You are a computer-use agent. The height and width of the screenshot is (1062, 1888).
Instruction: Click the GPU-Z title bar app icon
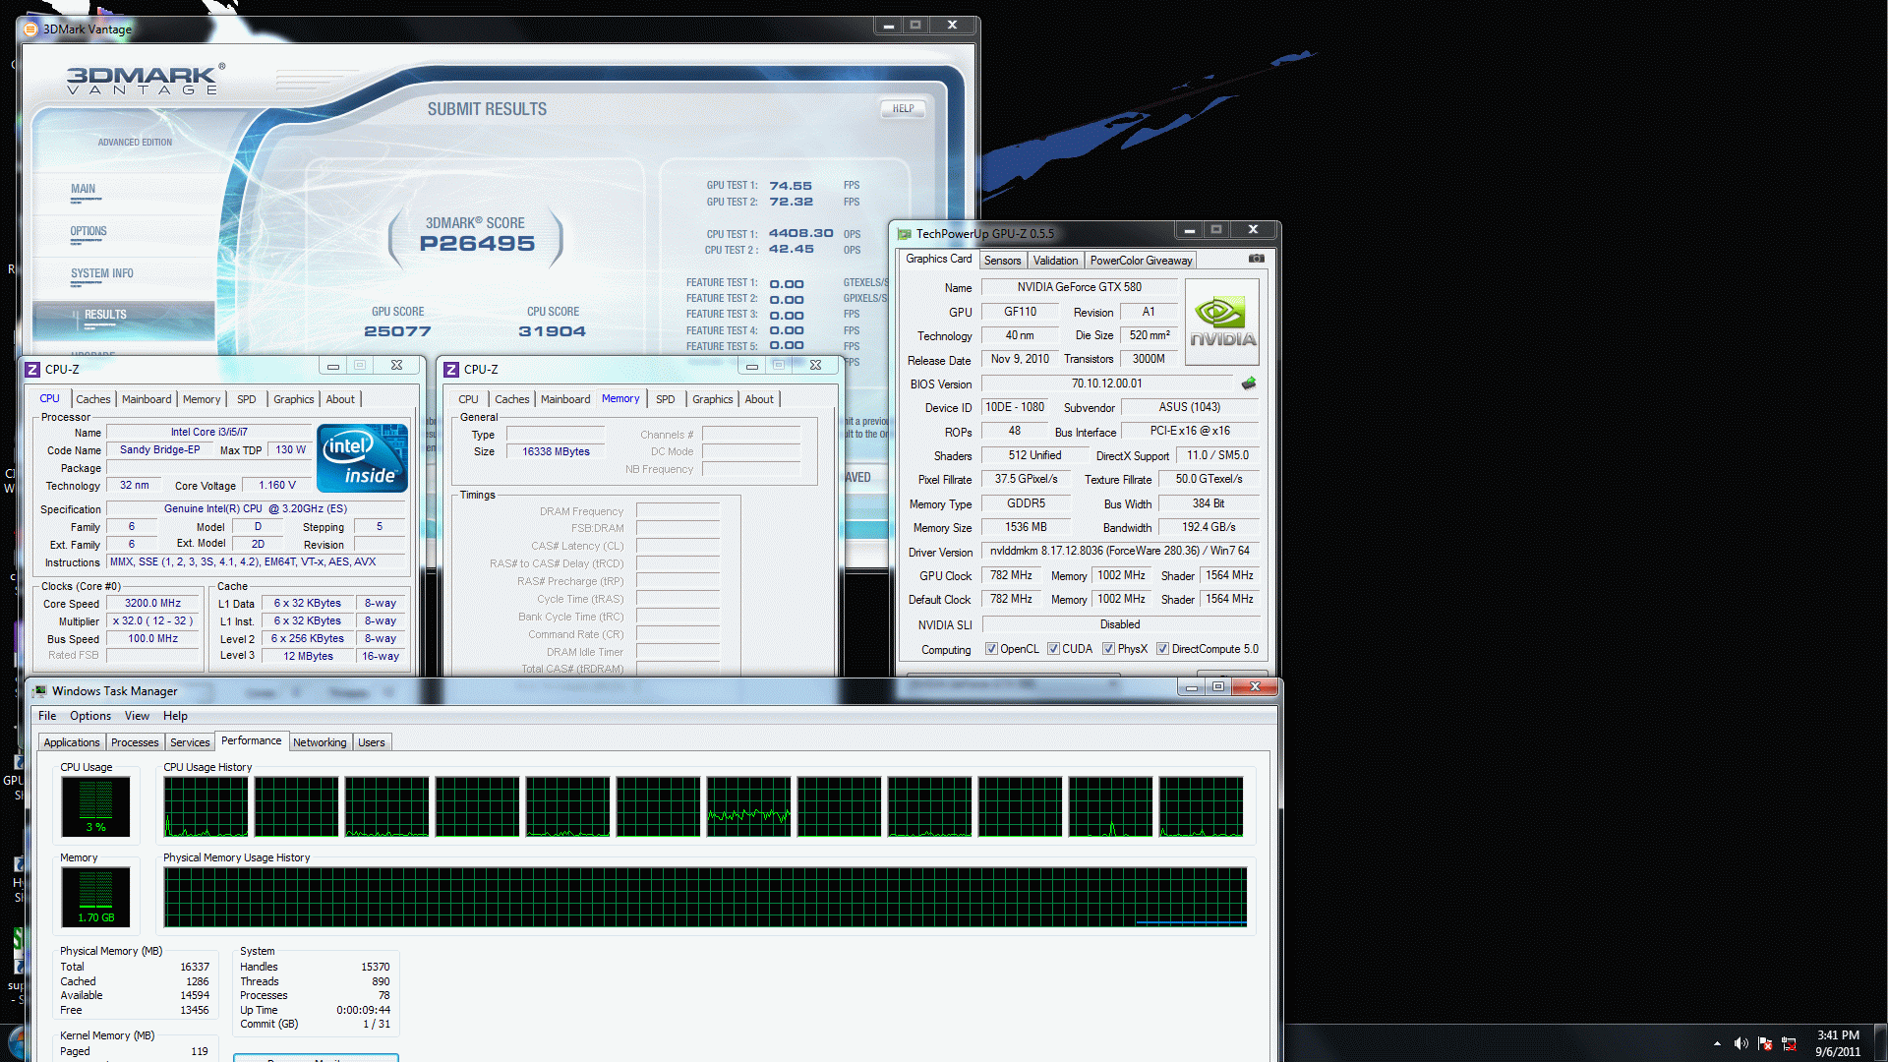coord(905,234)
